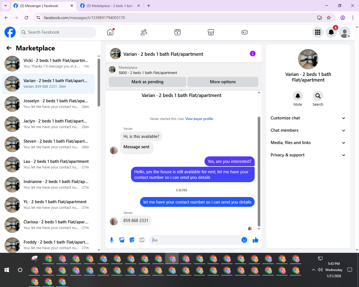359x287 pixels.
Task: Open the Video (Watch) icon
Action: pos(178,32)
